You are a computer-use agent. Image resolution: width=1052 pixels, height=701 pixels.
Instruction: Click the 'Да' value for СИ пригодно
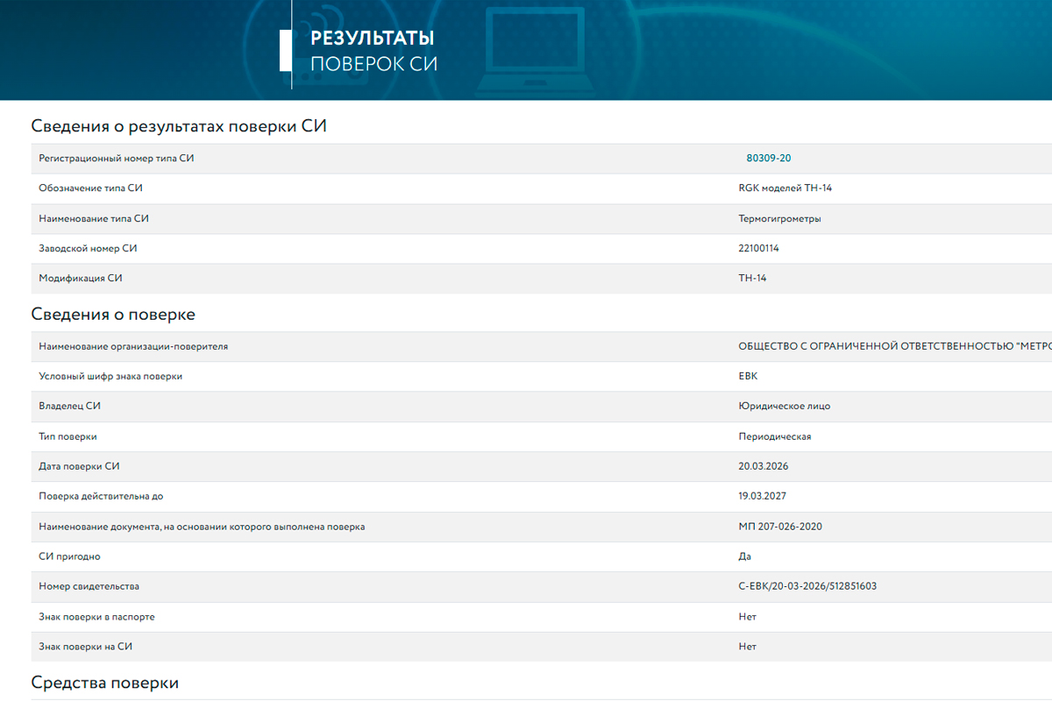pyautogui.click(x=745, y=556)
